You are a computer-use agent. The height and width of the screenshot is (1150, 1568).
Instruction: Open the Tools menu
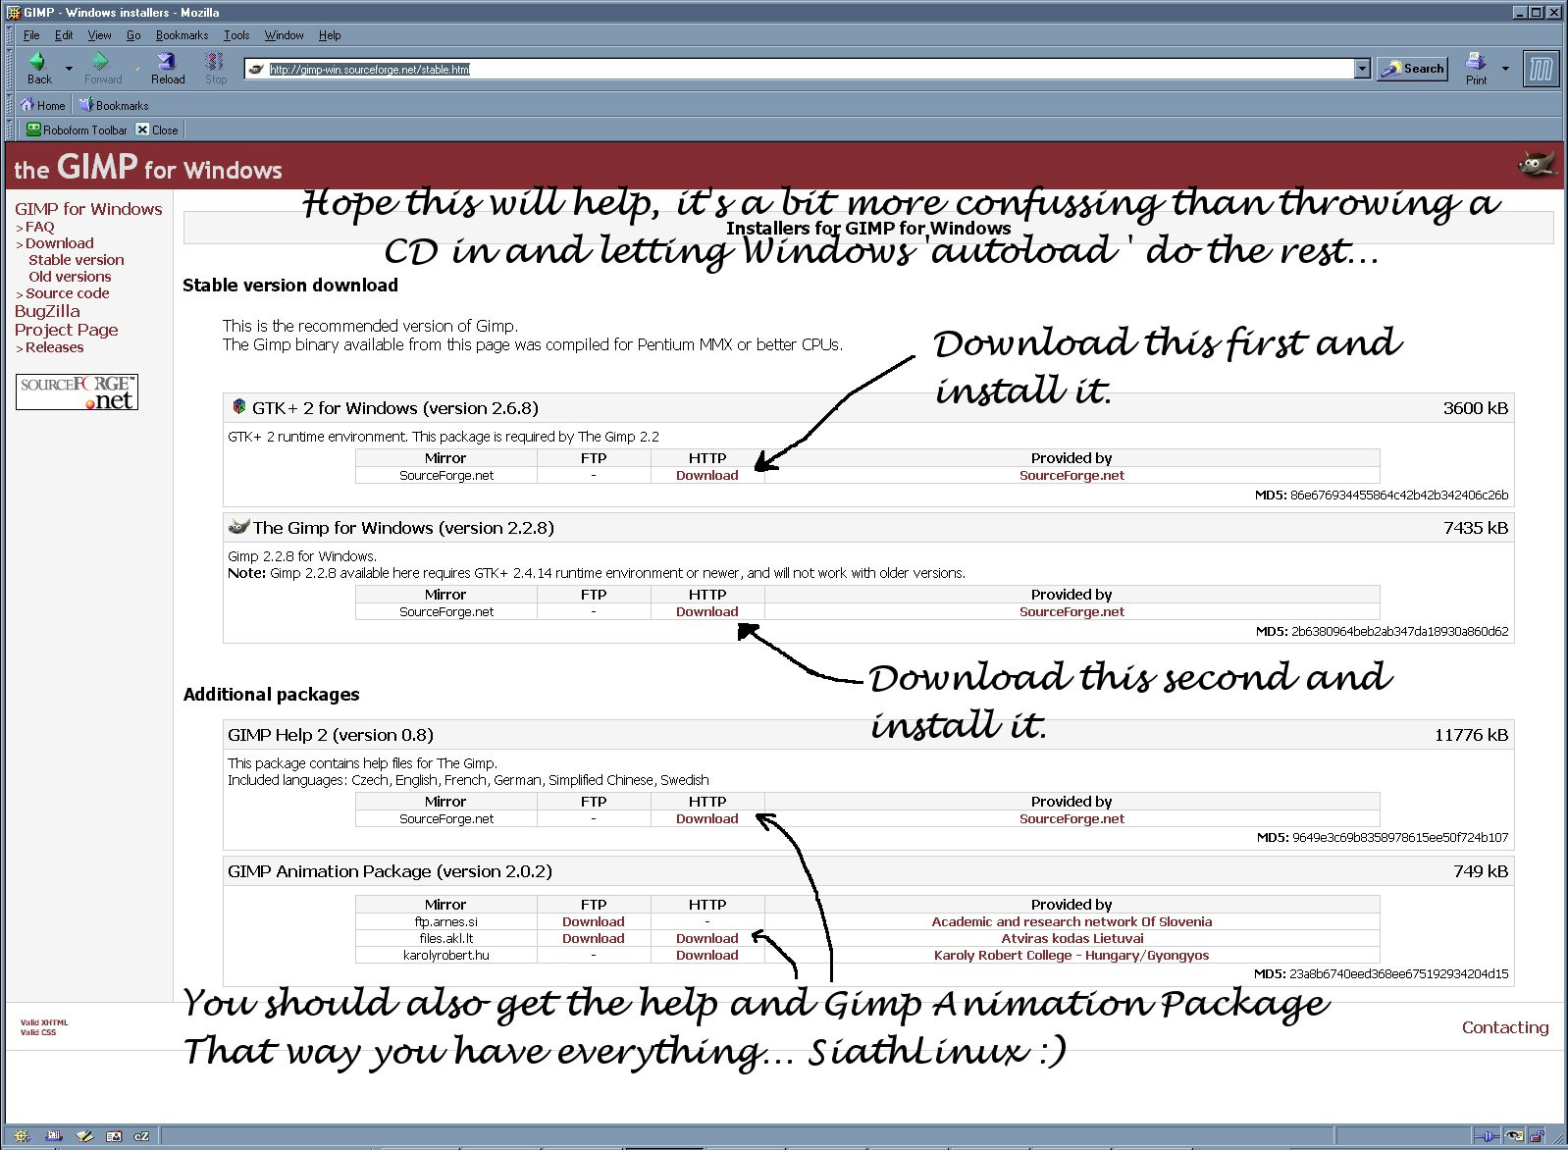point(236,35)
